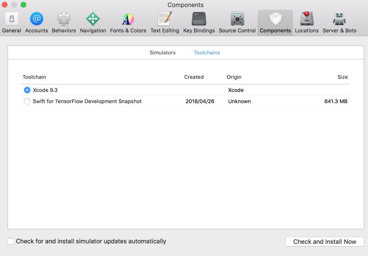Click the Xcode origin cell
The image size is (368, 256).
pyautogui.click(x=236, y=90)
